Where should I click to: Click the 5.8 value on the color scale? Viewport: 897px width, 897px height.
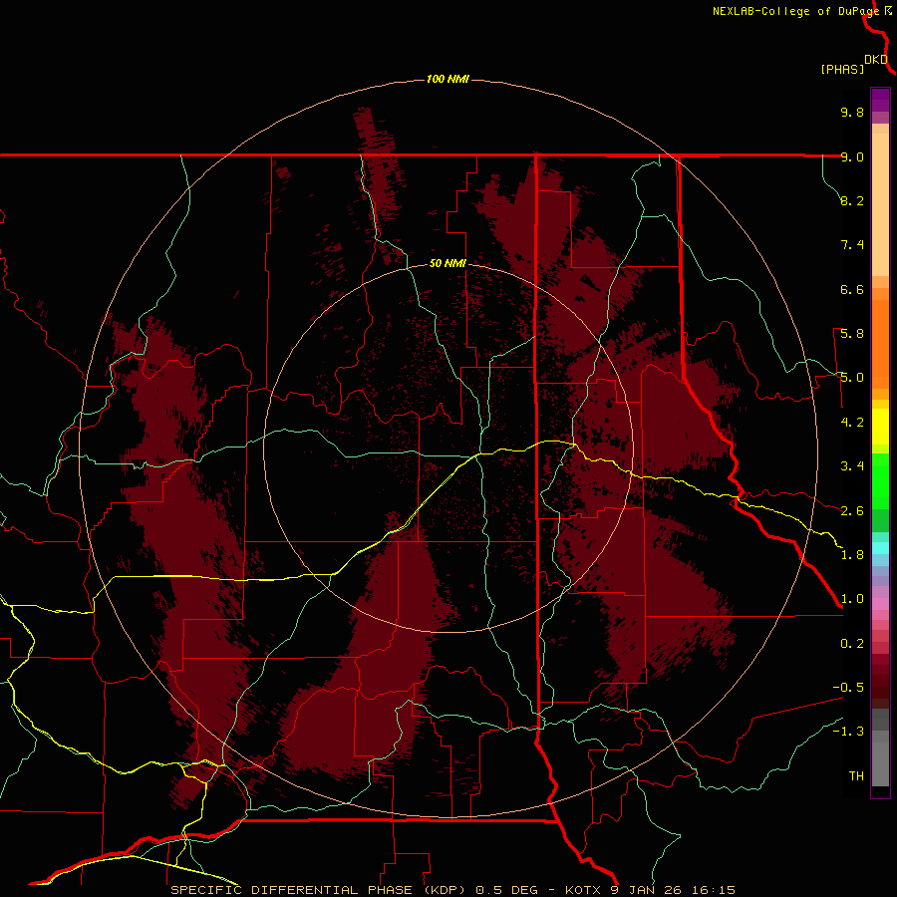click(x=852, y=334)
